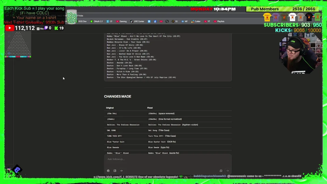
Task: Click fixed cell 'Blue Swede (typo fix)'
Action: coord(159,147)
